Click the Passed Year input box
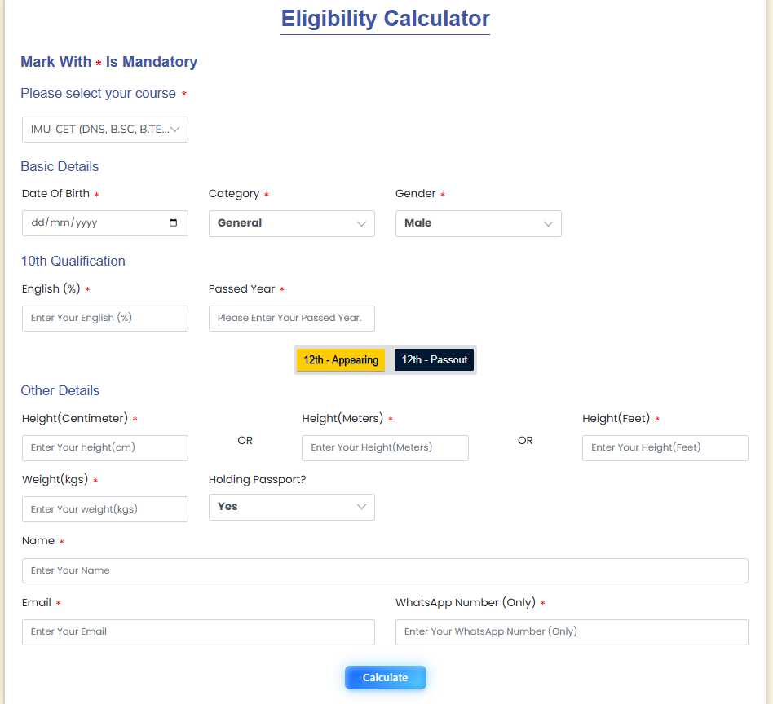Screen dimensions: 773x704 pos(291,319)
